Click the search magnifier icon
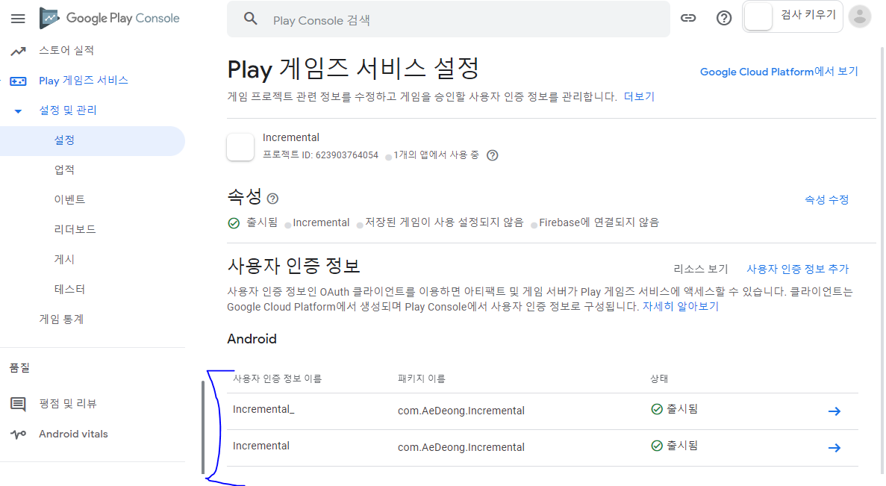Image resolution: width=886 pixels, height=486 pixels. click(x=250, y=19)
